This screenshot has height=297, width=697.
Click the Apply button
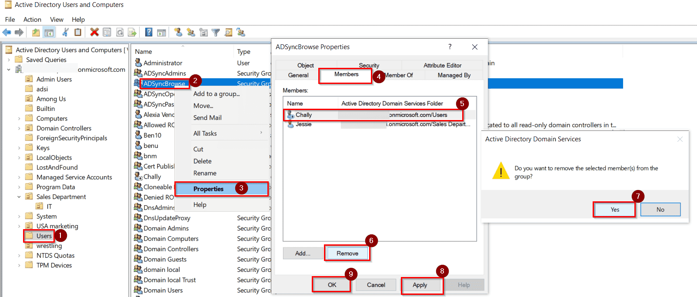pyautogui.click(x=420, y=285)
